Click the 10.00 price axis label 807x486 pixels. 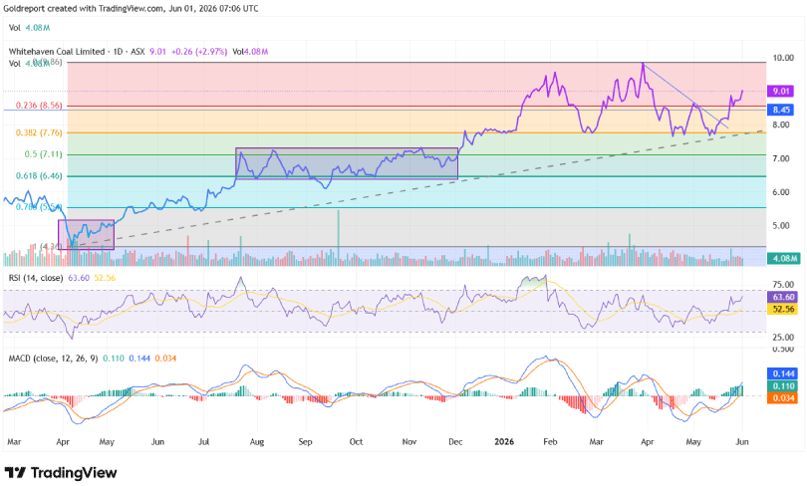coord(783,58)
